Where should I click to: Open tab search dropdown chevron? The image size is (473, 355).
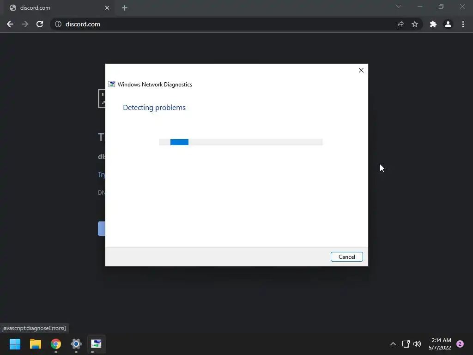(x=399, y=6)
